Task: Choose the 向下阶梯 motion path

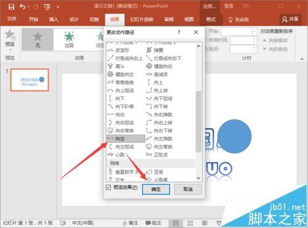Action: tap(121, 107)
